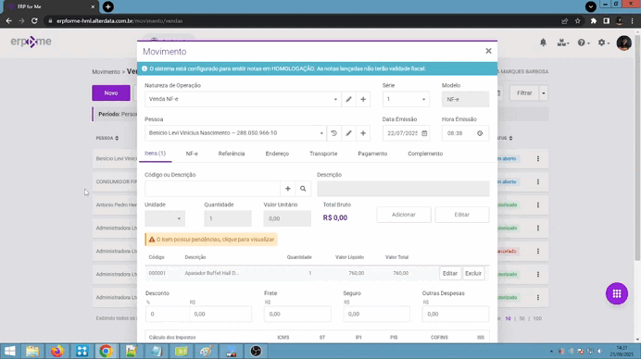The image size is (641, 359).
Task: Click the Código ou Descrição input
Action: pos(212,189)
